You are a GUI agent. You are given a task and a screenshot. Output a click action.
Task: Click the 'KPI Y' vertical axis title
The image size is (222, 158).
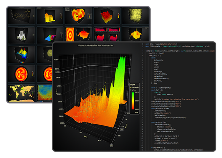tap(57, 91)
